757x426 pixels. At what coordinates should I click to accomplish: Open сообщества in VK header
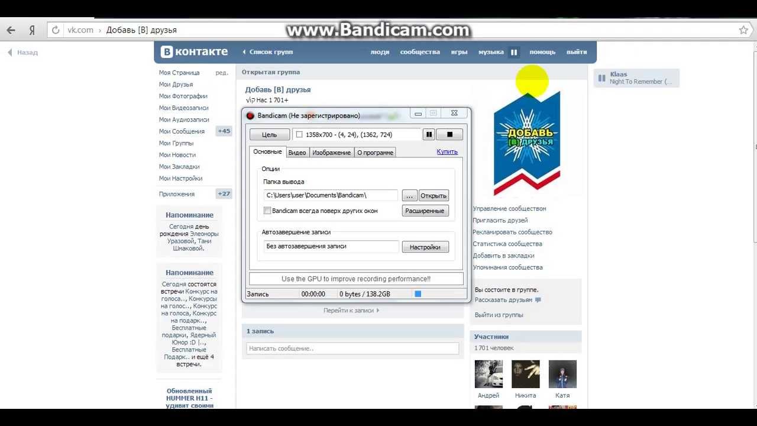[x=420, y=52]
